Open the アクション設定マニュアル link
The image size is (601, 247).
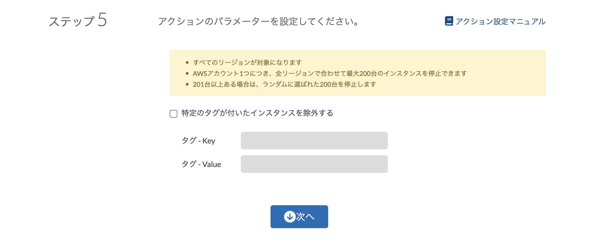(x=500, y=21)
